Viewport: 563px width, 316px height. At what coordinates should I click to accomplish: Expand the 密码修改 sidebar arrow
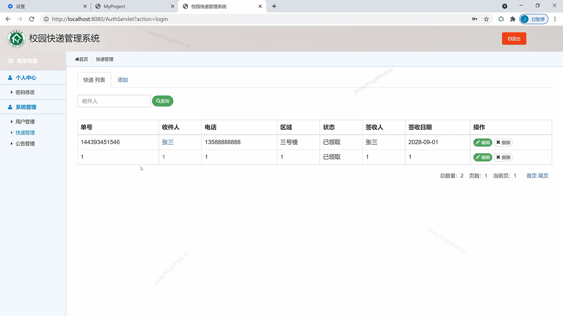point(12,92)
